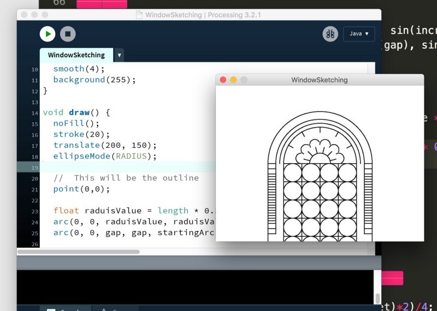Click the outline comment on line 20
The height and width of the screenshot is (311, 437).
click(126, 178)
